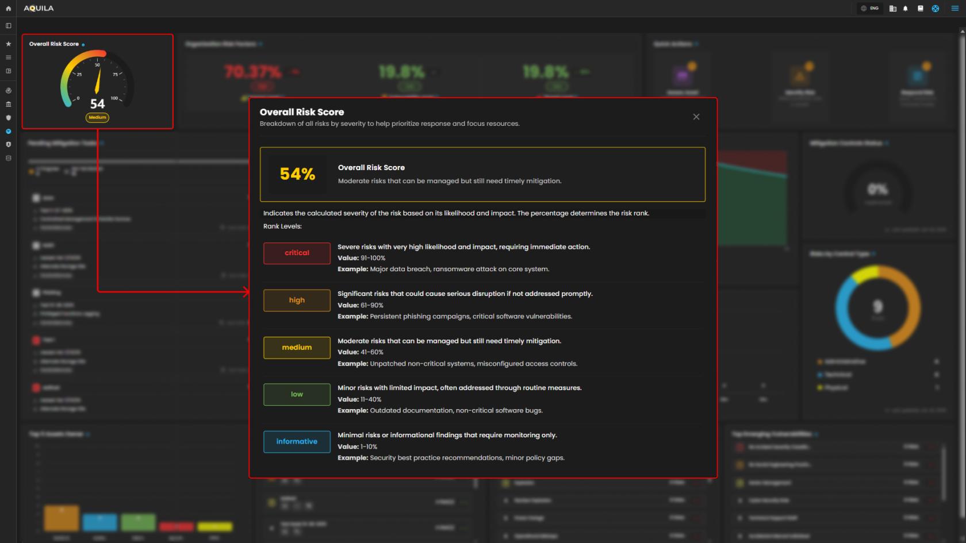Image resolution: width=966 pixels, height=543 pixels.
Task: Open favorites via the star icon
Action: point(8,44)
